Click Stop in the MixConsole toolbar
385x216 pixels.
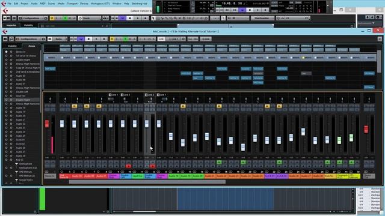coord(88,39)
